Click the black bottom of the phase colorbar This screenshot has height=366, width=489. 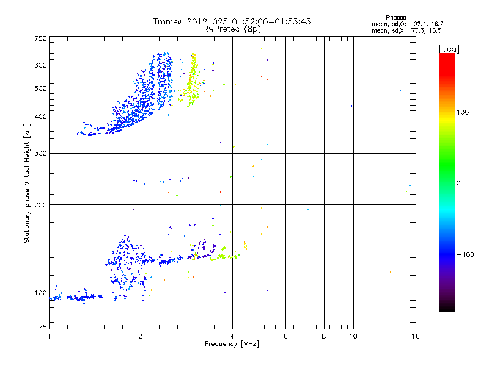coord(447,307)
